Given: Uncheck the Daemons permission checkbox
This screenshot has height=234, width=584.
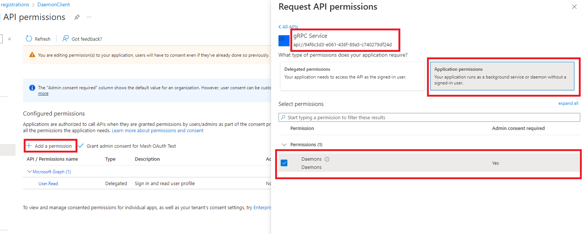Looking at the screenshot, I should pos(284,163).
